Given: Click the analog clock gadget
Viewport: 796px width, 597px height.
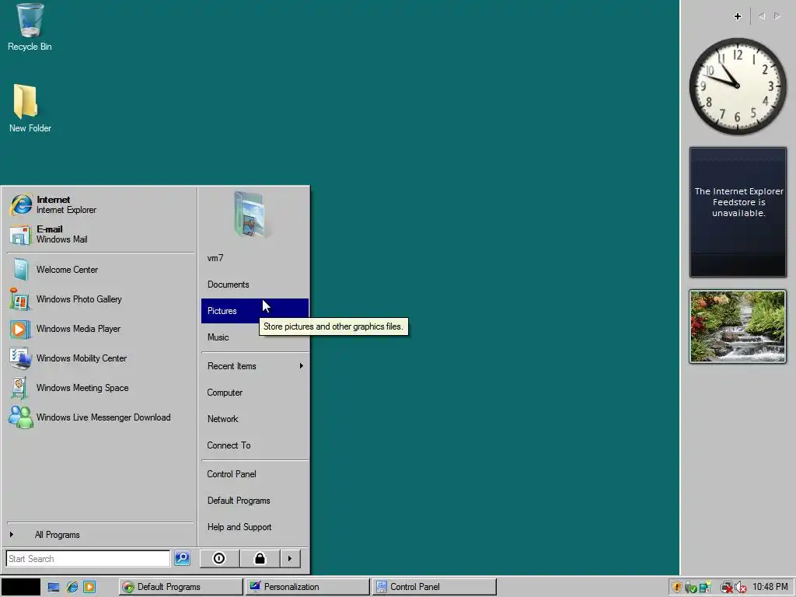Looking at the screenshot, I should [x=738, y=86].
